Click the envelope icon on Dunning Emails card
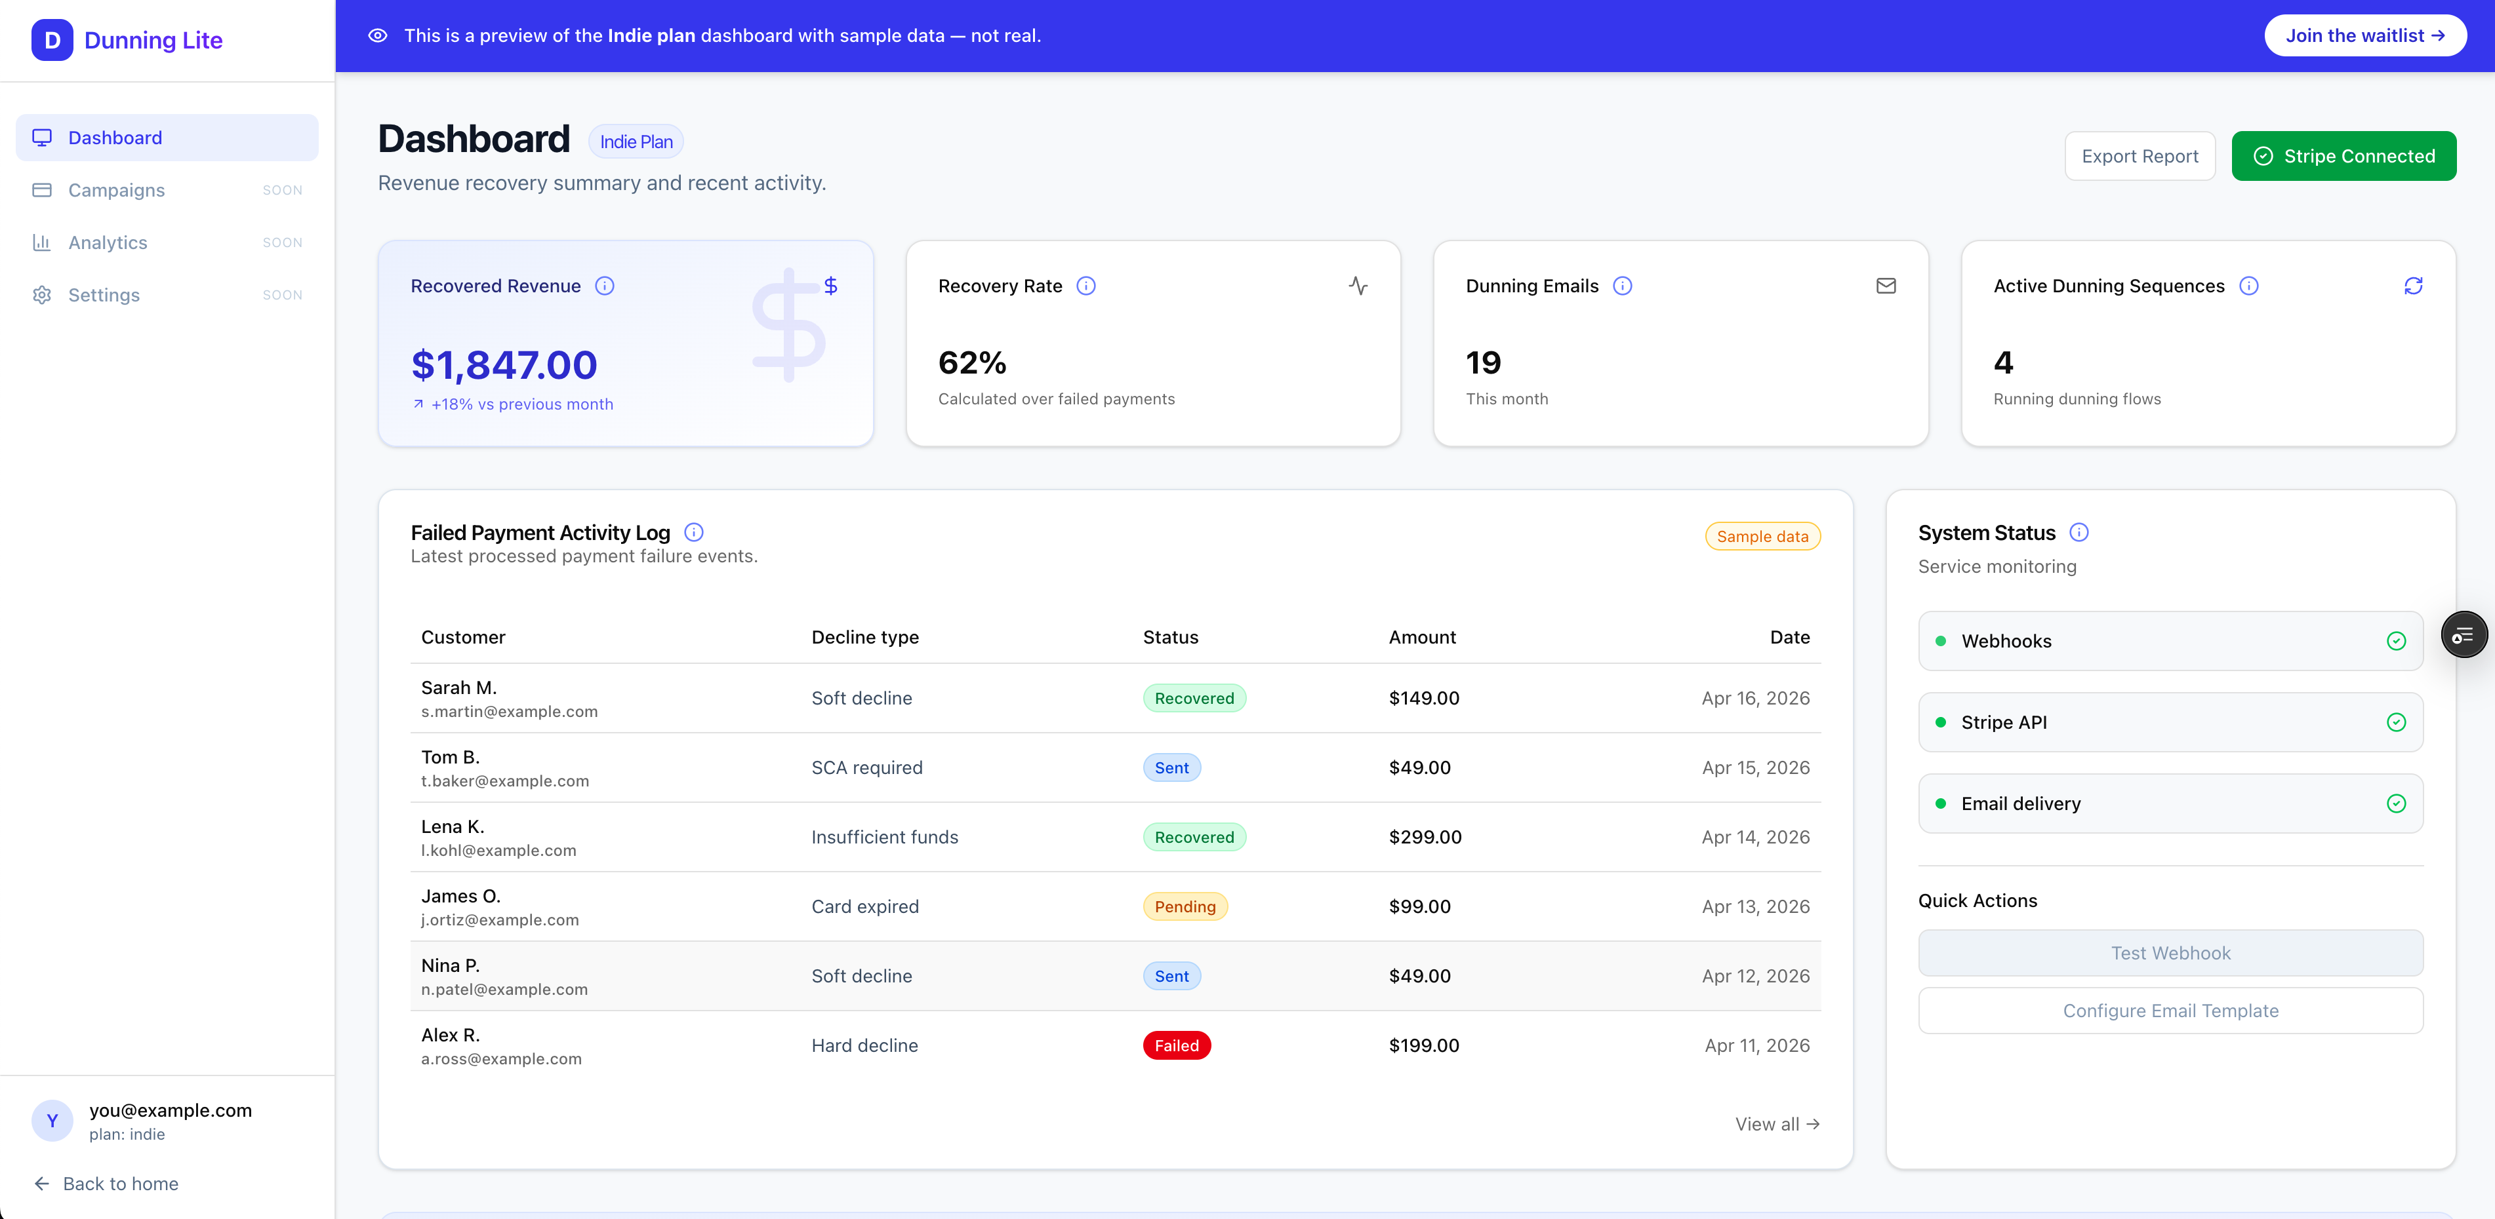 [x=1886, y=285]
